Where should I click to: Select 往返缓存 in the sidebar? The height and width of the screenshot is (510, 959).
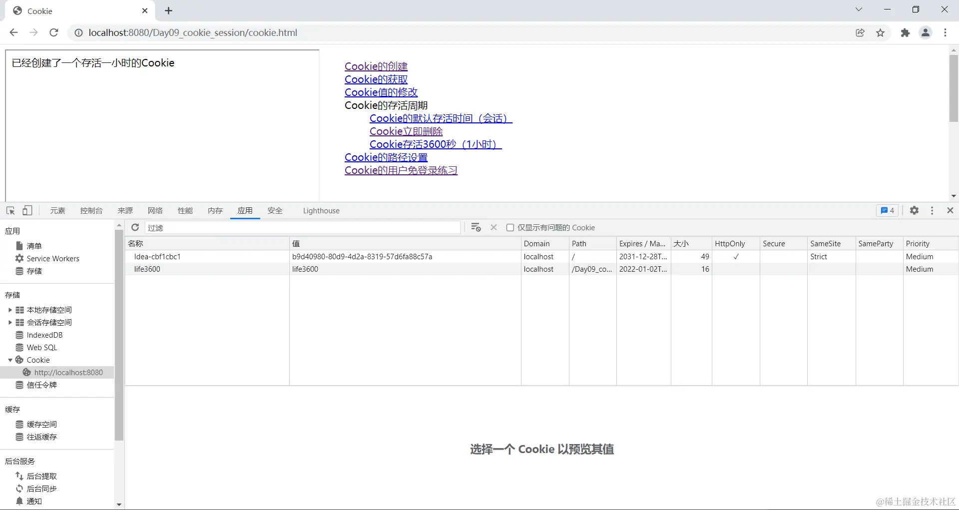click(41, 437)
